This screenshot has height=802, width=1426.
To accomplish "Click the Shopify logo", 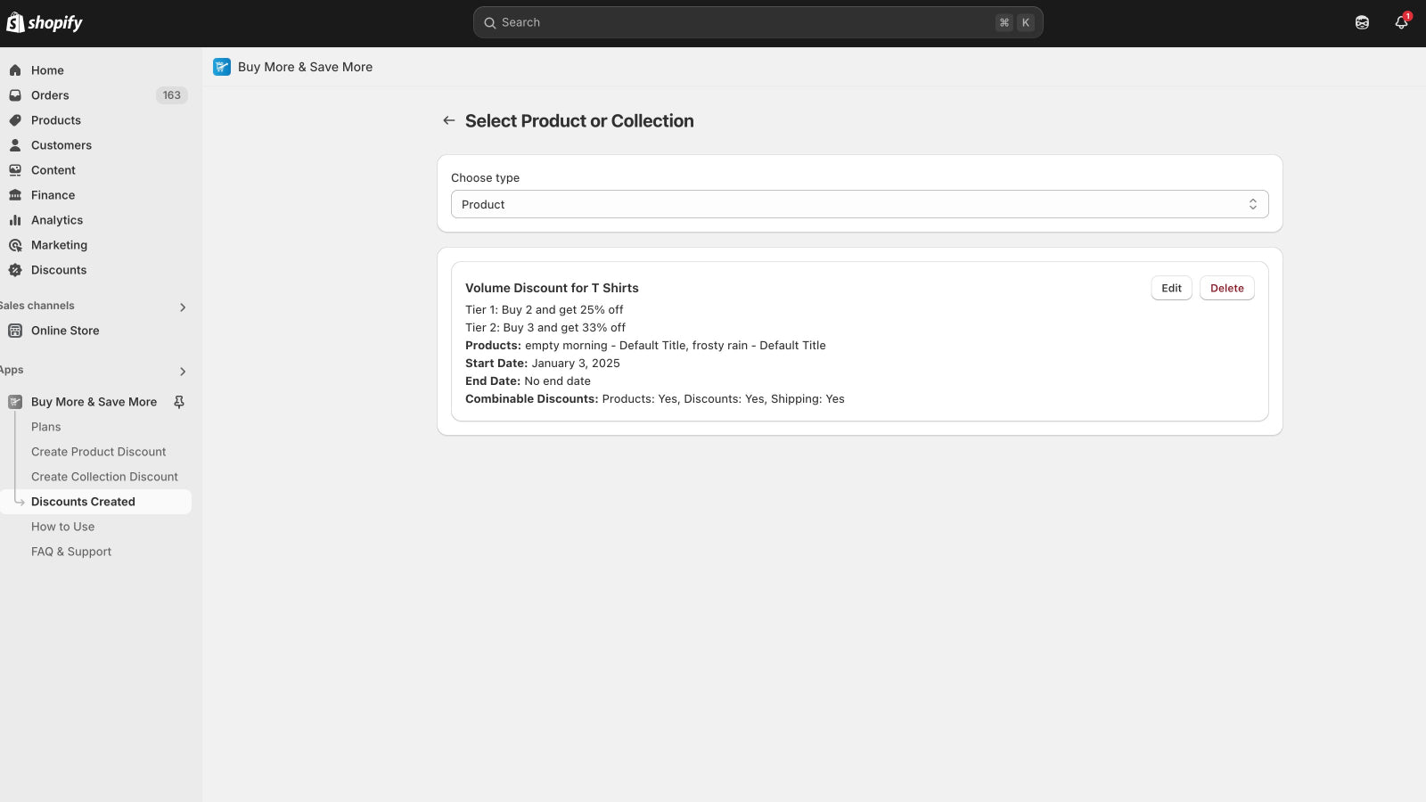I will [x=45, y=22].
